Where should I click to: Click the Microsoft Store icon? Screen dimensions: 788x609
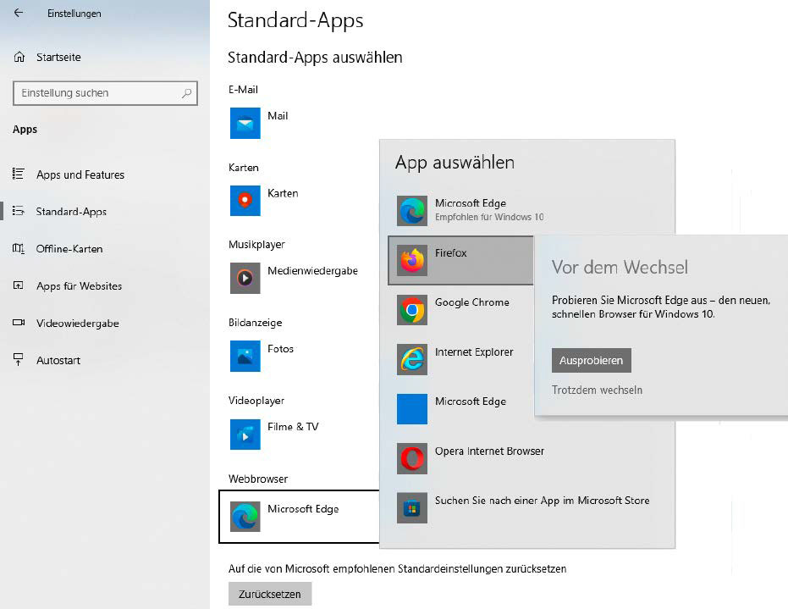click(412, 508)
